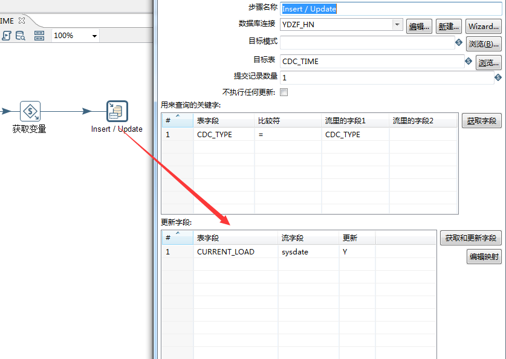Click the 目标表 field containing CDC_TIME
The height and width of the screenshot is (359, 506).
[x=372, y=61]
